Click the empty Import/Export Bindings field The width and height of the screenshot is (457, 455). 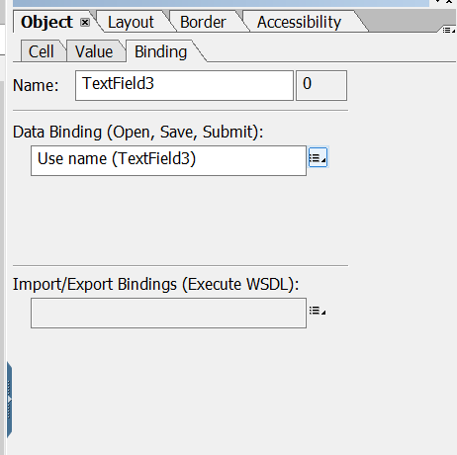(x=168, y=313)
